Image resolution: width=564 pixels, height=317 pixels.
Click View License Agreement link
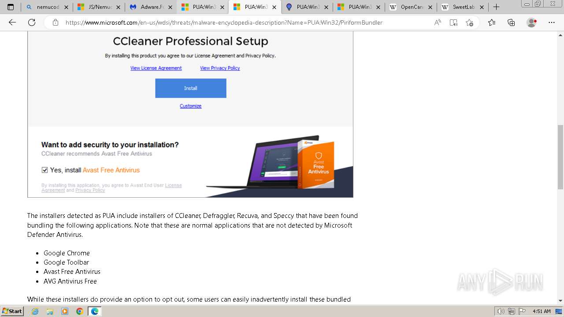tap(156, 68)
